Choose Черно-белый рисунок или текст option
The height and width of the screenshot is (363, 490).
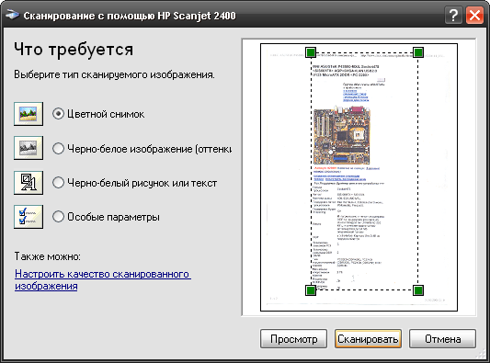(x=59, y=183)
